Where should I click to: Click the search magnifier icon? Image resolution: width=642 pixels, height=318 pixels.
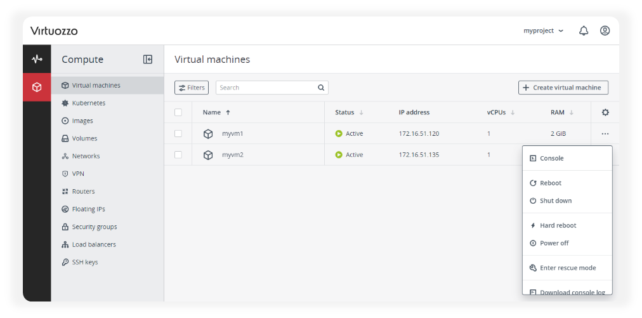[321, 88]
